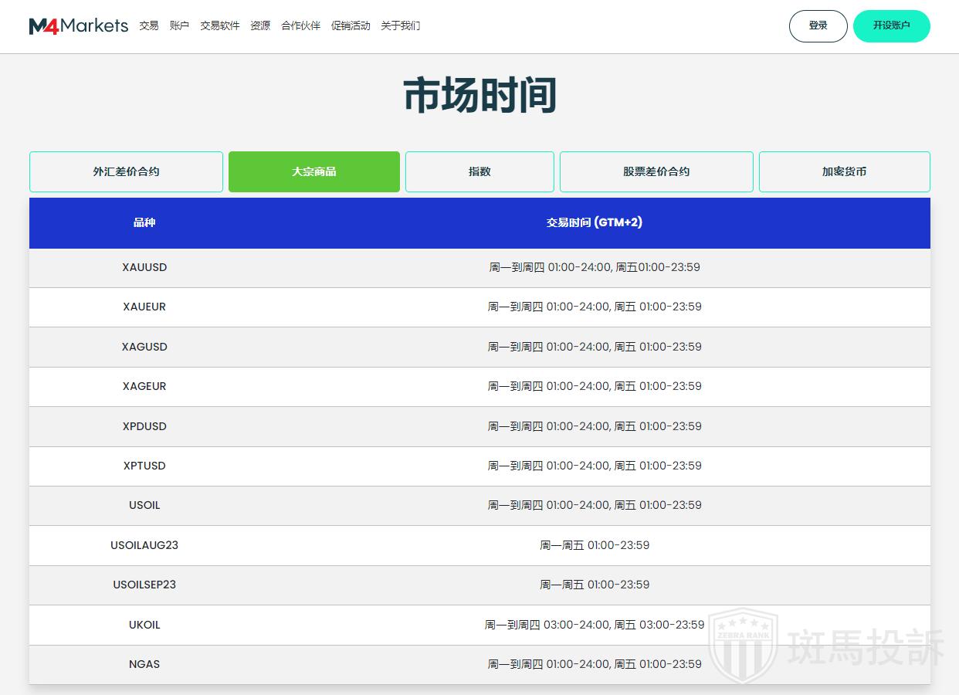The image size is (959, 695).
Task: Select the UKOIL row symbol
Action: tap(144, 625)
